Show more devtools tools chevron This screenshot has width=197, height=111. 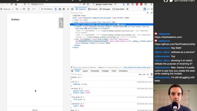127,9
